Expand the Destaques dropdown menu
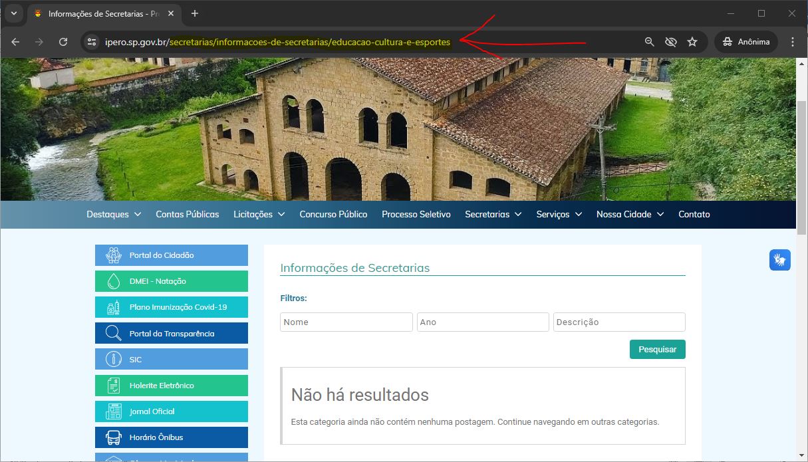The height and width of the screenshot is (462, 808). coord(114,214)
